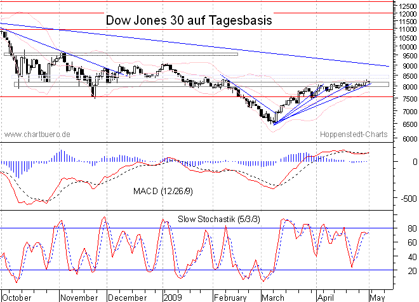This screenshot has height=302, width=419.
Task: Click the 9500 price axis value
Action: (x=409, y=56)
